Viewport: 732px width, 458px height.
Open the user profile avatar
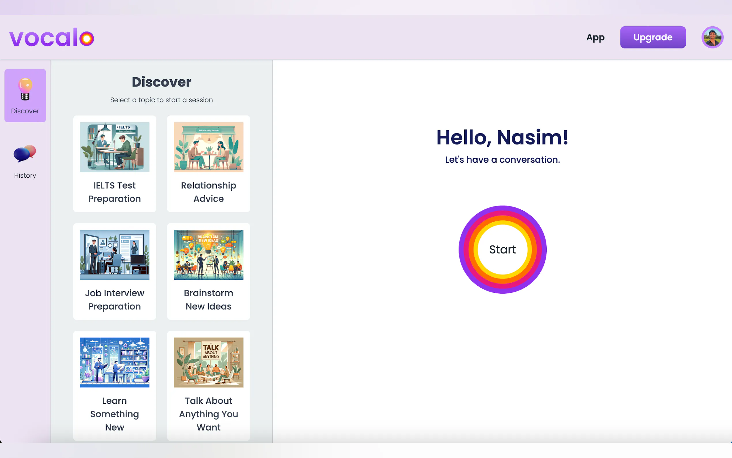click(x=712, y=37)
